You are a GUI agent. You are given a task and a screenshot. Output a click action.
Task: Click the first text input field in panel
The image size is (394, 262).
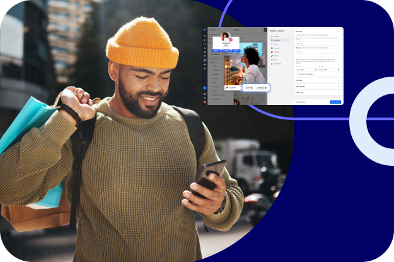[x=318, y=43]
